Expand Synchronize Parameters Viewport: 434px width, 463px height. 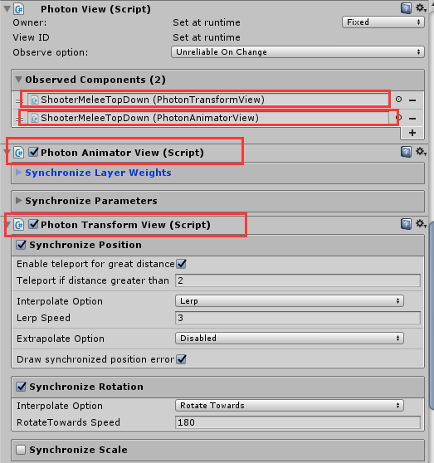[x=18, y=201]
